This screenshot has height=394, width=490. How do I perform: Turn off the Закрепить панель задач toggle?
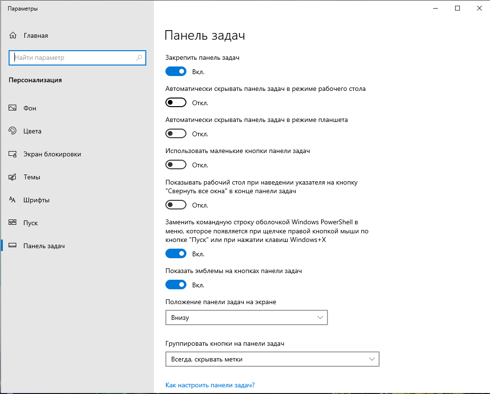(x=175, y=71)
